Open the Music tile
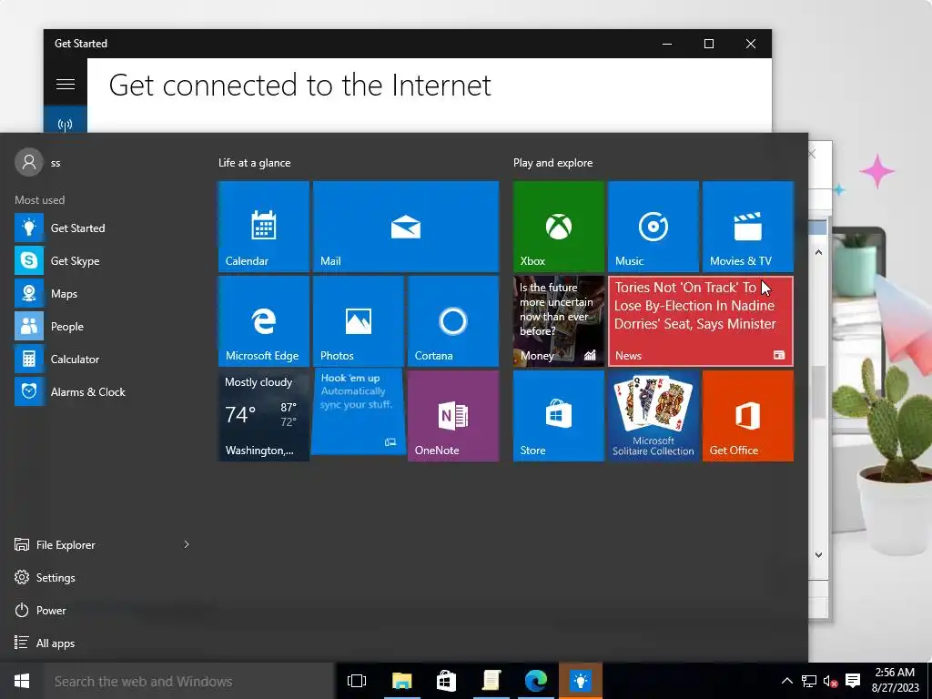Screen dimensions: 932x699 click(653, 227)
